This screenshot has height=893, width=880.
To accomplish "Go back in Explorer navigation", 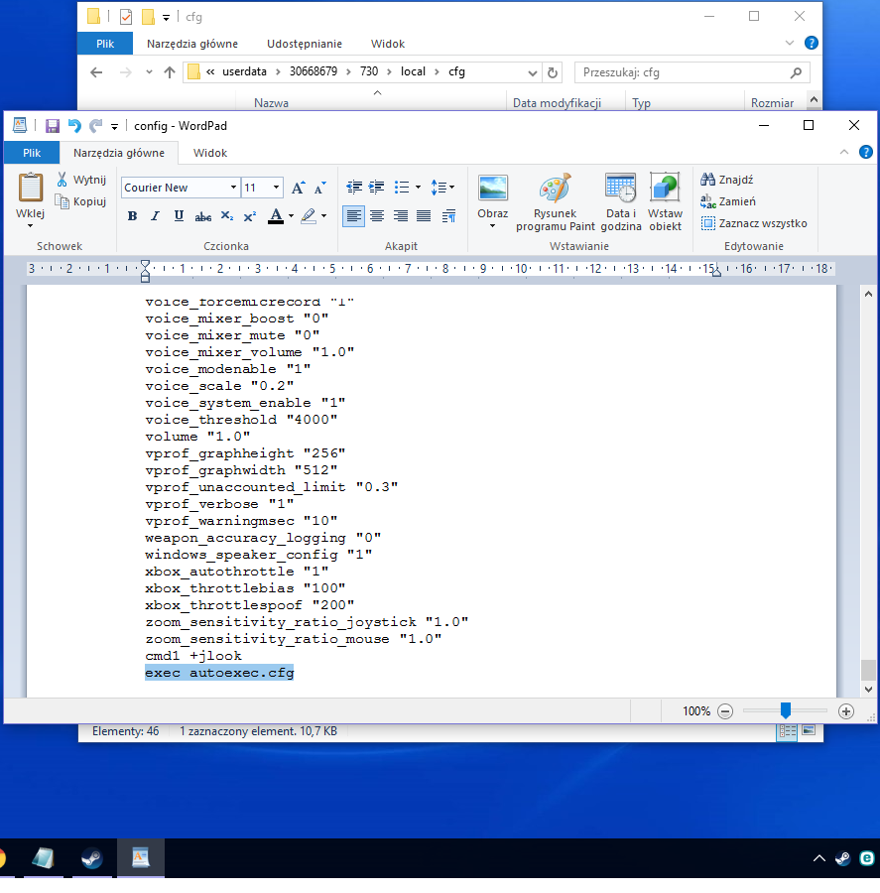I will coord(96,72).
